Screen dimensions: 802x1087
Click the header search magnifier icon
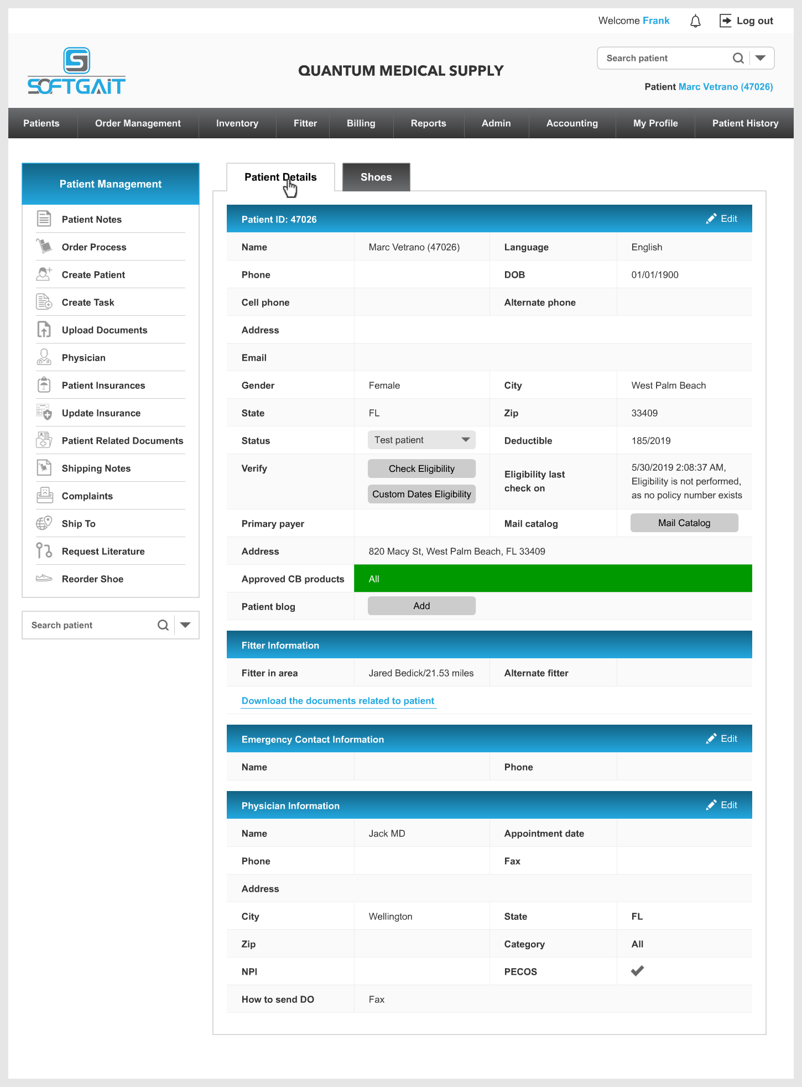coord(738,58)
